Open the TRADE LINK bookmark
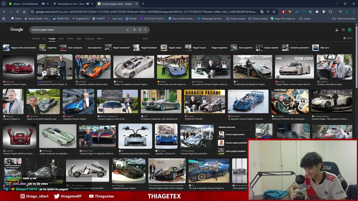The image size is (358, 201). coord(61,18)
